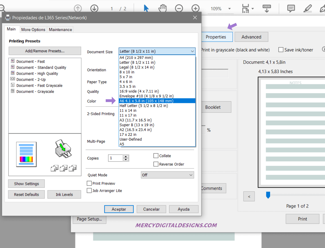325x248 pixels.
Task: Open the Maintenance tab
Action: pyautogui.click(x=60, y=29)
